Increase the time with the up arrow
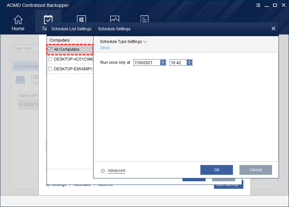The width and height of the screenshot is (289, 207). coord(189,61)
